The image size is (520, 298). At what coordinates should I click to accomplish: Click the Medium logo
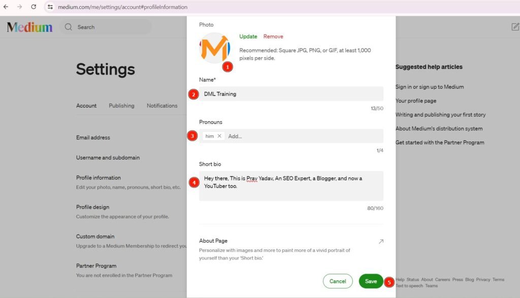pos(29,27)
